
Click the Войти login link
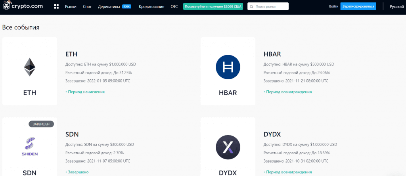tap(333, 6)
